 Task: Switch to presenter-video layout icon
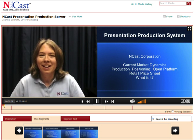183,101
